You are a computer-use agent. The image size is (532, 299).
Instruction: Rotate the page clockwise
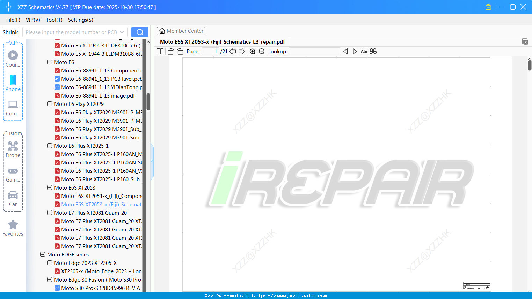[x=180, y=52]
